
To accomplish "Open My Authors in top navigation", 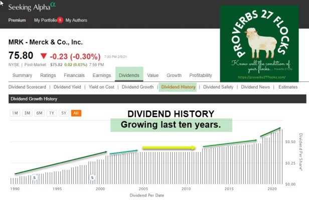I will point(76,20).
